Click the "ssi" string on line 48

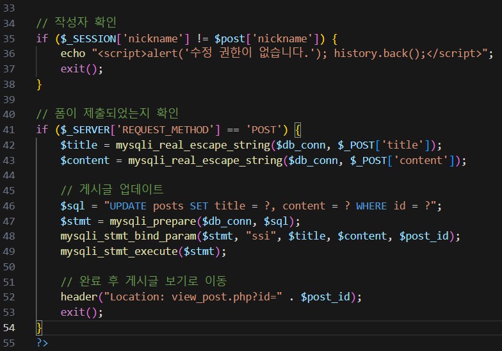point(261,236)
